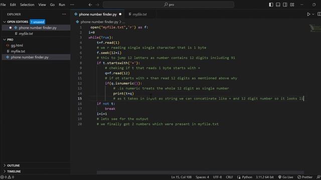This screenshot has height=180, width=321.
Task: Click line number 15 in gutter
Action: [x=80, y=98]
